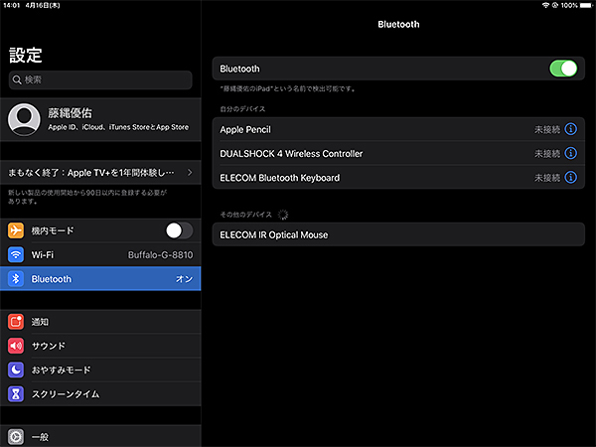The height and width of the screenshot is (447, 596).
Task: Tap the Do Not Disturb moon icon
Action: click(x=16, y=370)
